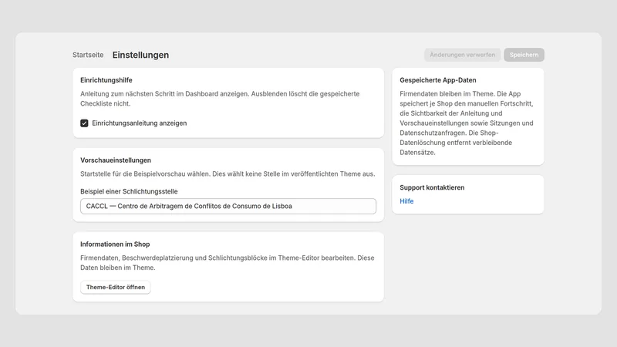Go back to Startseite breadcrumb
617x347 pixels.
tap(88, 55)
